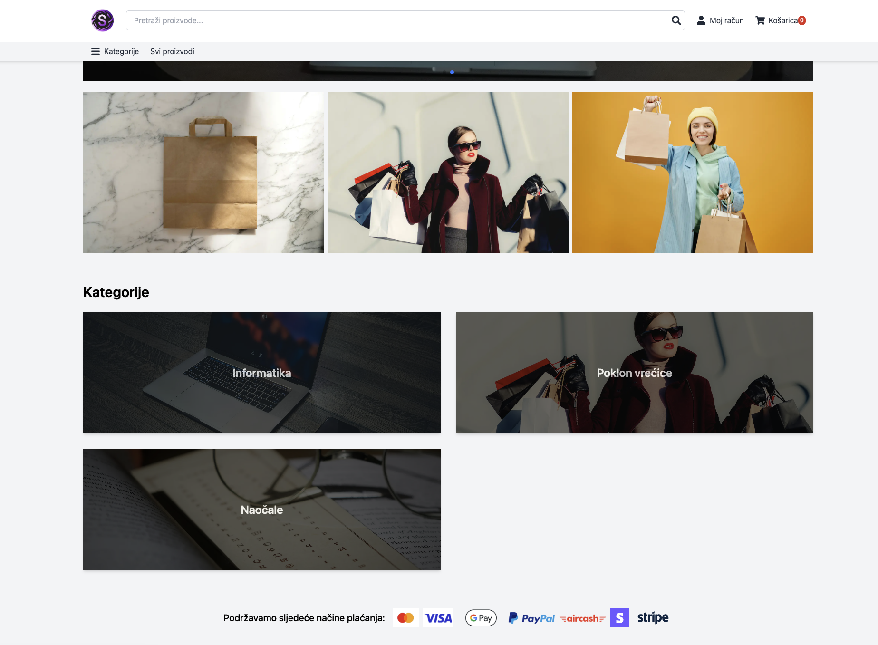Click the cart item count badge
This screenshot has height=645, width=878.
pyautogui.click(x=802, y=20)
